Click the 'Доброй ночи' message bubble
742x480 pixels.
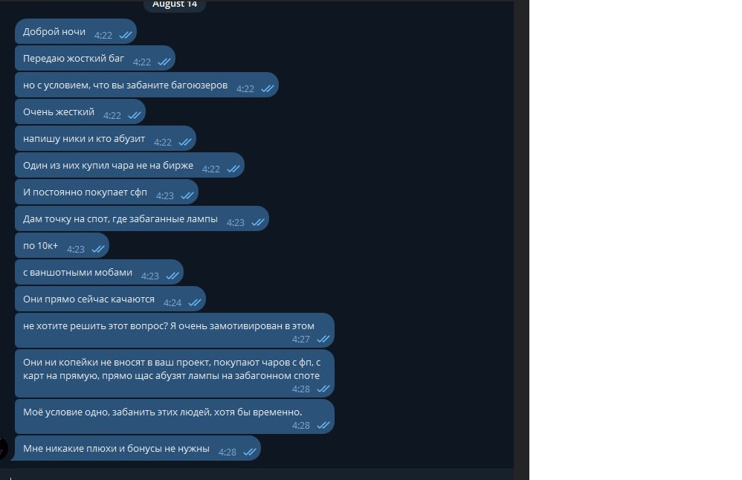[x=76, y=32]
